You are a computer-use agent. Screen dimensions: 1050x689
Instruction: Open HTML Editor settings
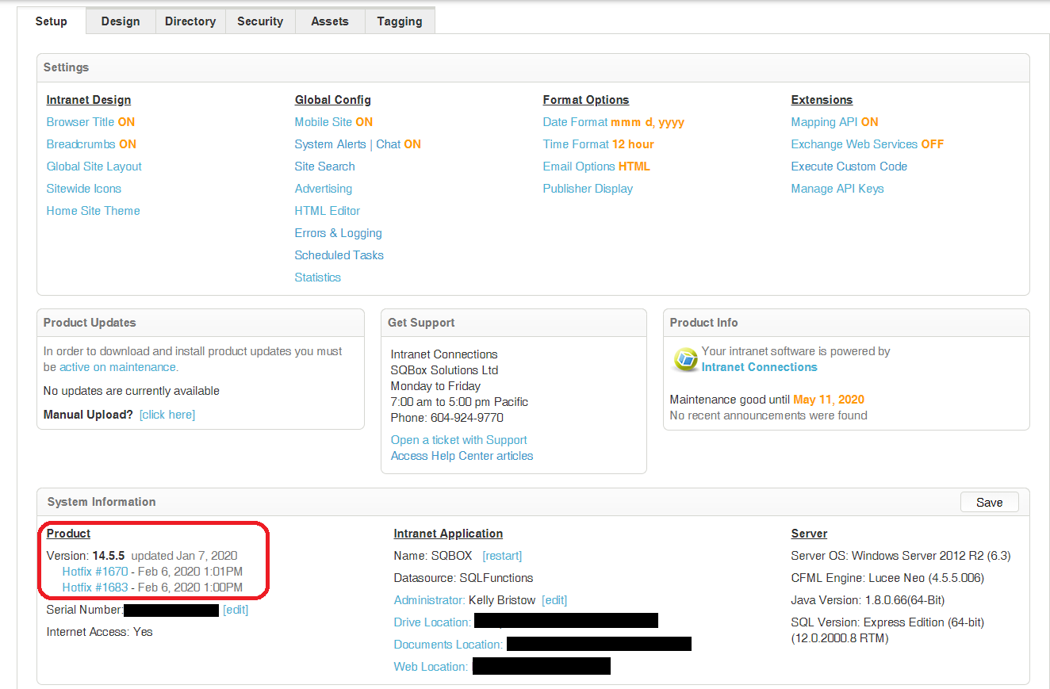[328, 211]
